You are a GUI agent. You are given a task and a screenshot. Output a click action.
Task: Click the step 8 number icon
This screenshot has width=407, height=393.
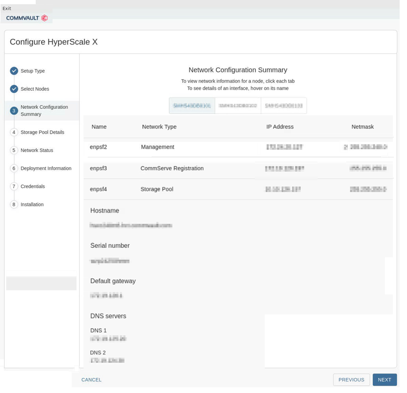[14, 205]
